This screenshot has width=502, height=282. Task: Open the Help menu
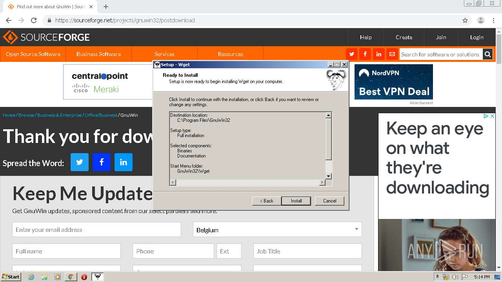(366, 37)
